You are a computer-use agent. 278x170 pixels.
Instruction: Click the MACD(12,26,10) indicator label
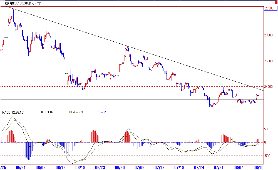[13, 112]
